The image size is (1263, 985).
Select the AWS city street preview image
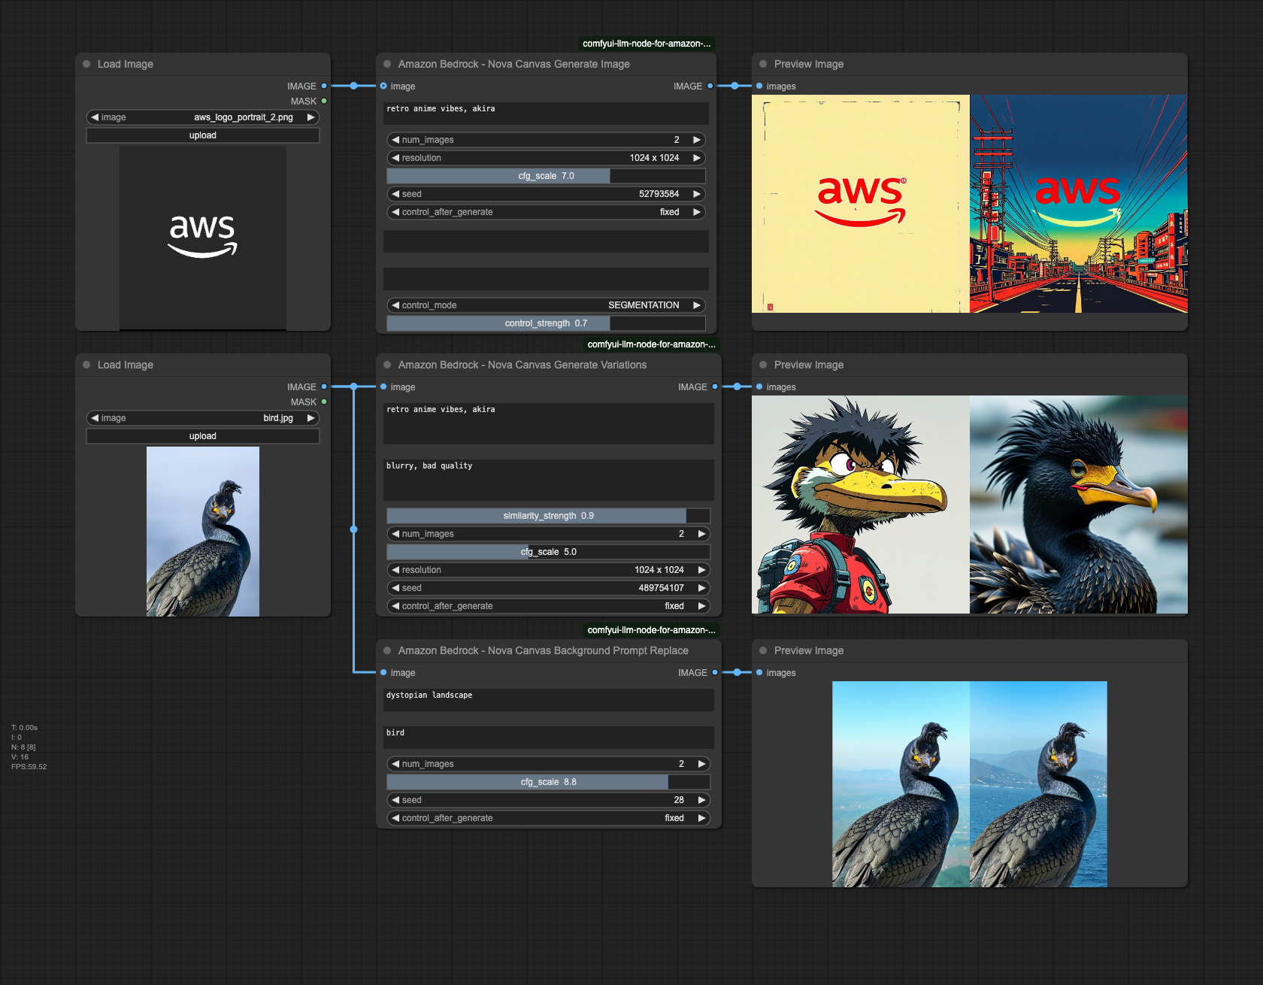coord(1079,204)
